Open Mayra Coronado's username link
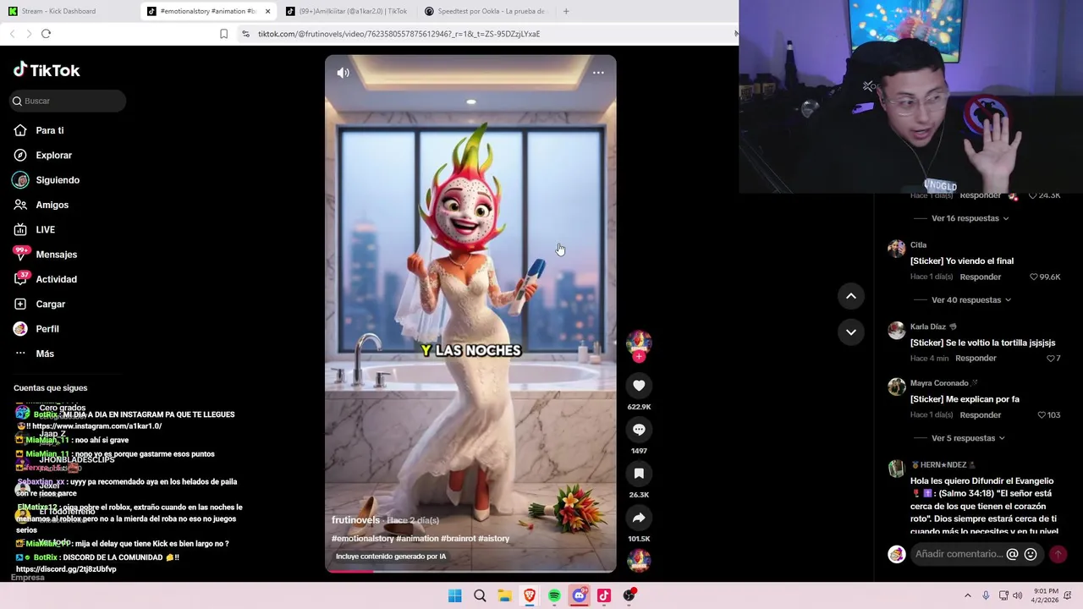The height and width of the screenshot is (609, 1083). pos(939,383)
